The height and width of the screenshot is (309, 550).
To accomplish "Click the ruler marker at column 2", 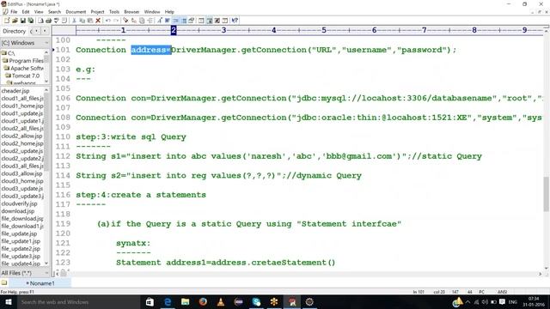I will 174,31.
